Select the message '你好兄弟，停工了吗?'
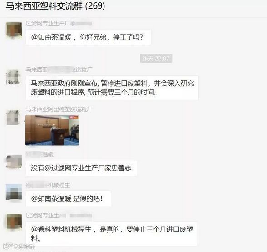267x252 pixels. (x=89, y=37)
